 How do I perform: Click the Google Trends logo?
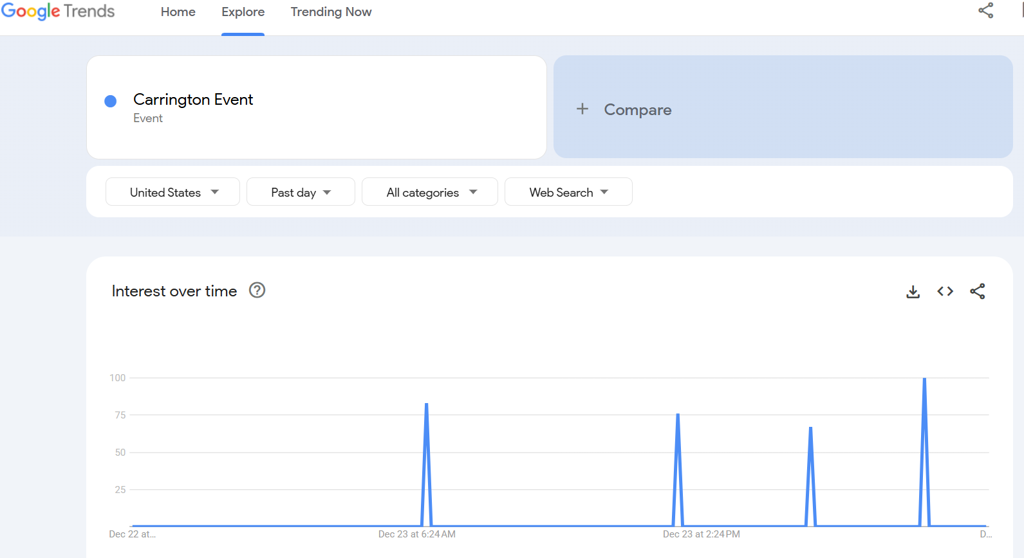[x=58, y=12]
